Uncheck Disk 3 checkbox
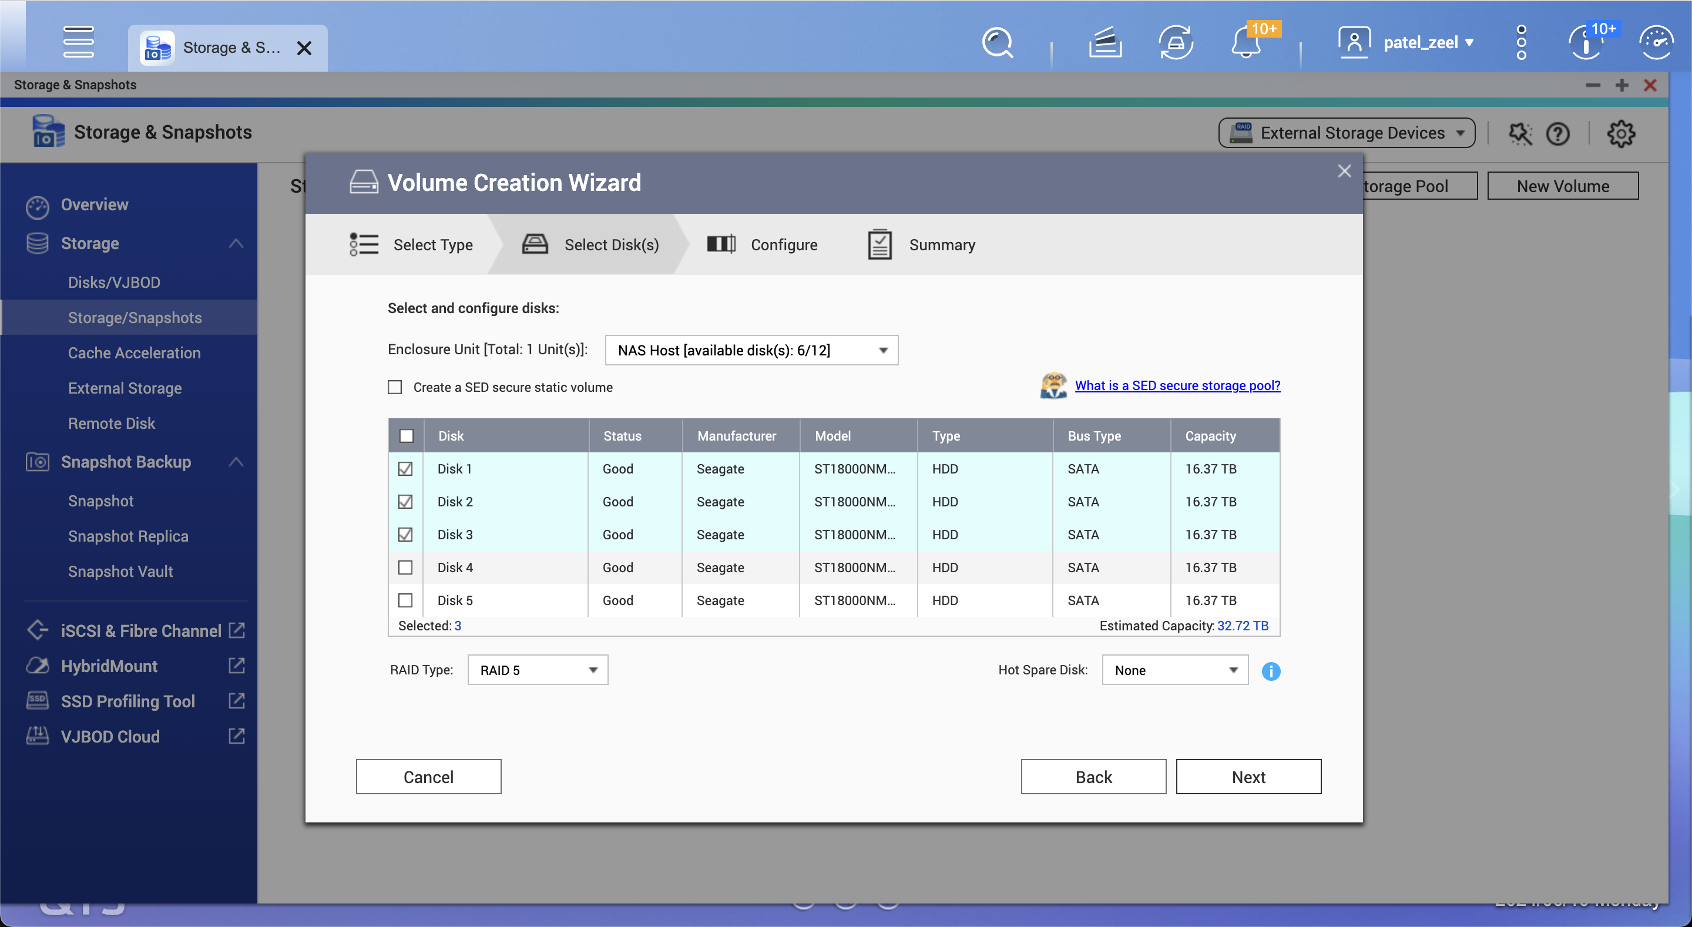1692x927 pixels. (x=405, y=534)
